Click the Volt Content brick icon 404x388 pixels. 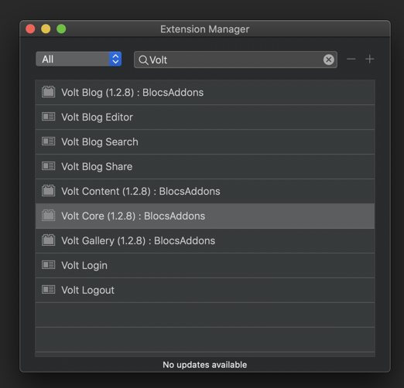coord(48,191)
